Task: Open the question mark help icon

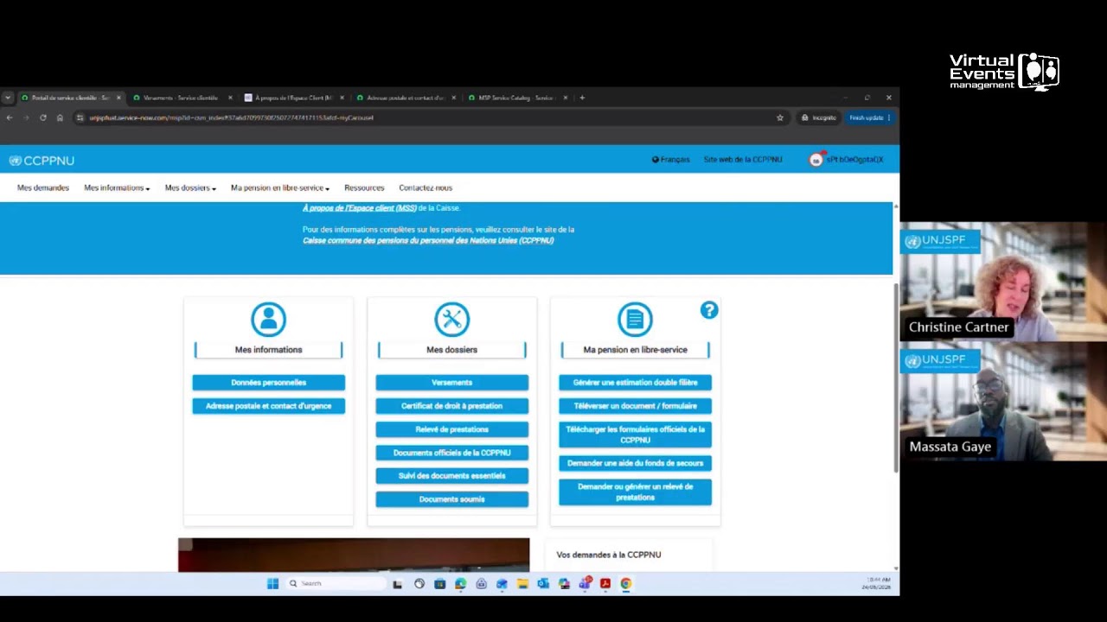Action: coord(709,310)
